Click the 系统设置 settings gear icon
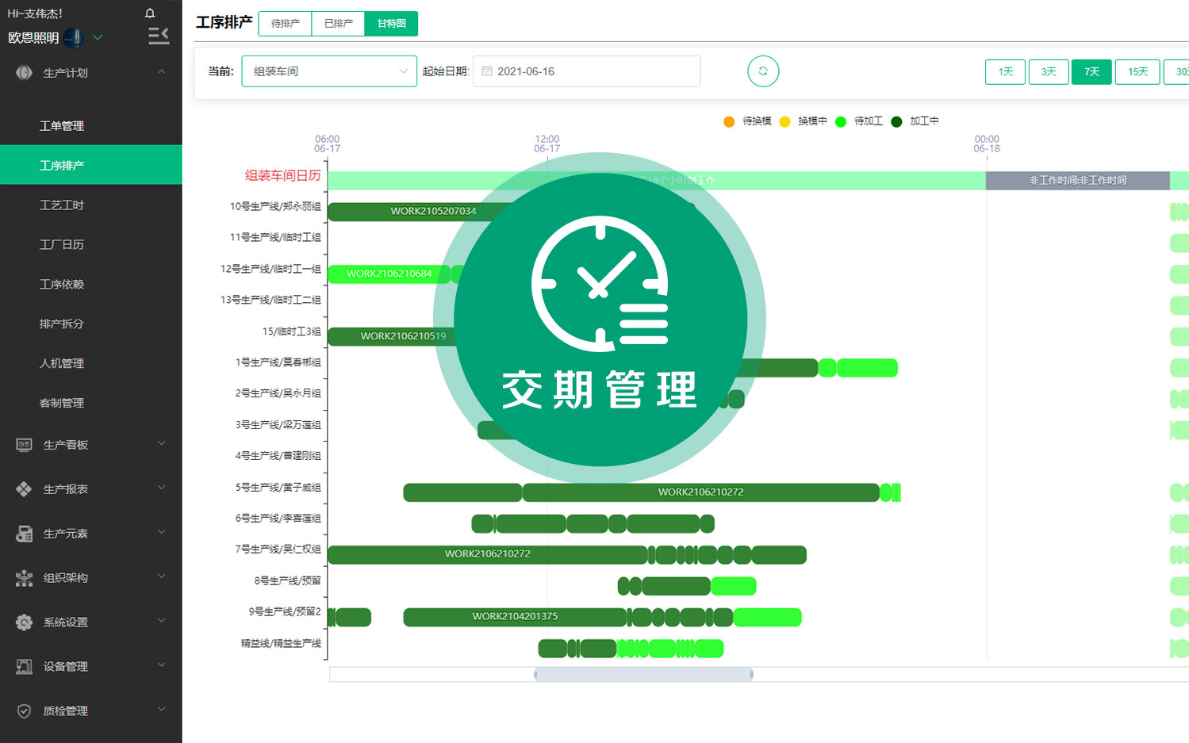This screenshot has height=743, width=1189. point(24,622)
